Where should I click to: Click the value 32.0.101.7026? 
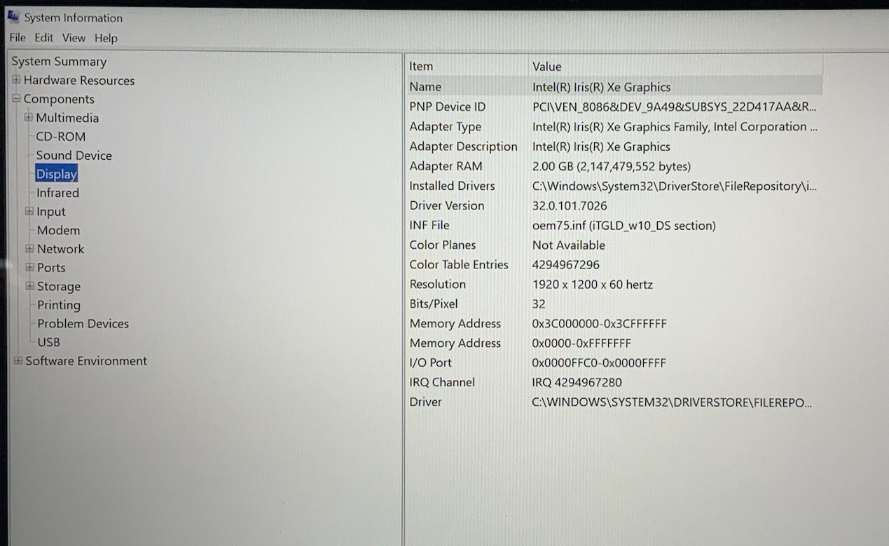(570, 205)
